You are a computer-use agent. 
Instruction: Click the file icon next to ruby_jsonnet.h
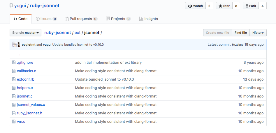(14, 113)
